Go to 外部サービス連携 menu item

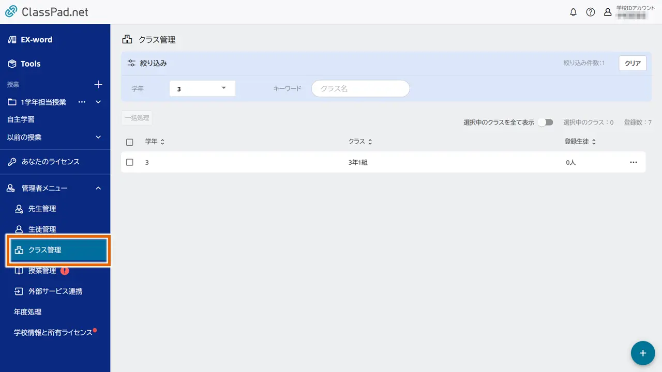click(55, 291)
